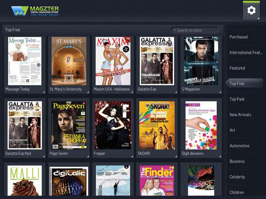Open the magazine cover right of The Finder
Viewport: 266px width, 199px height.
coord(201,181)
